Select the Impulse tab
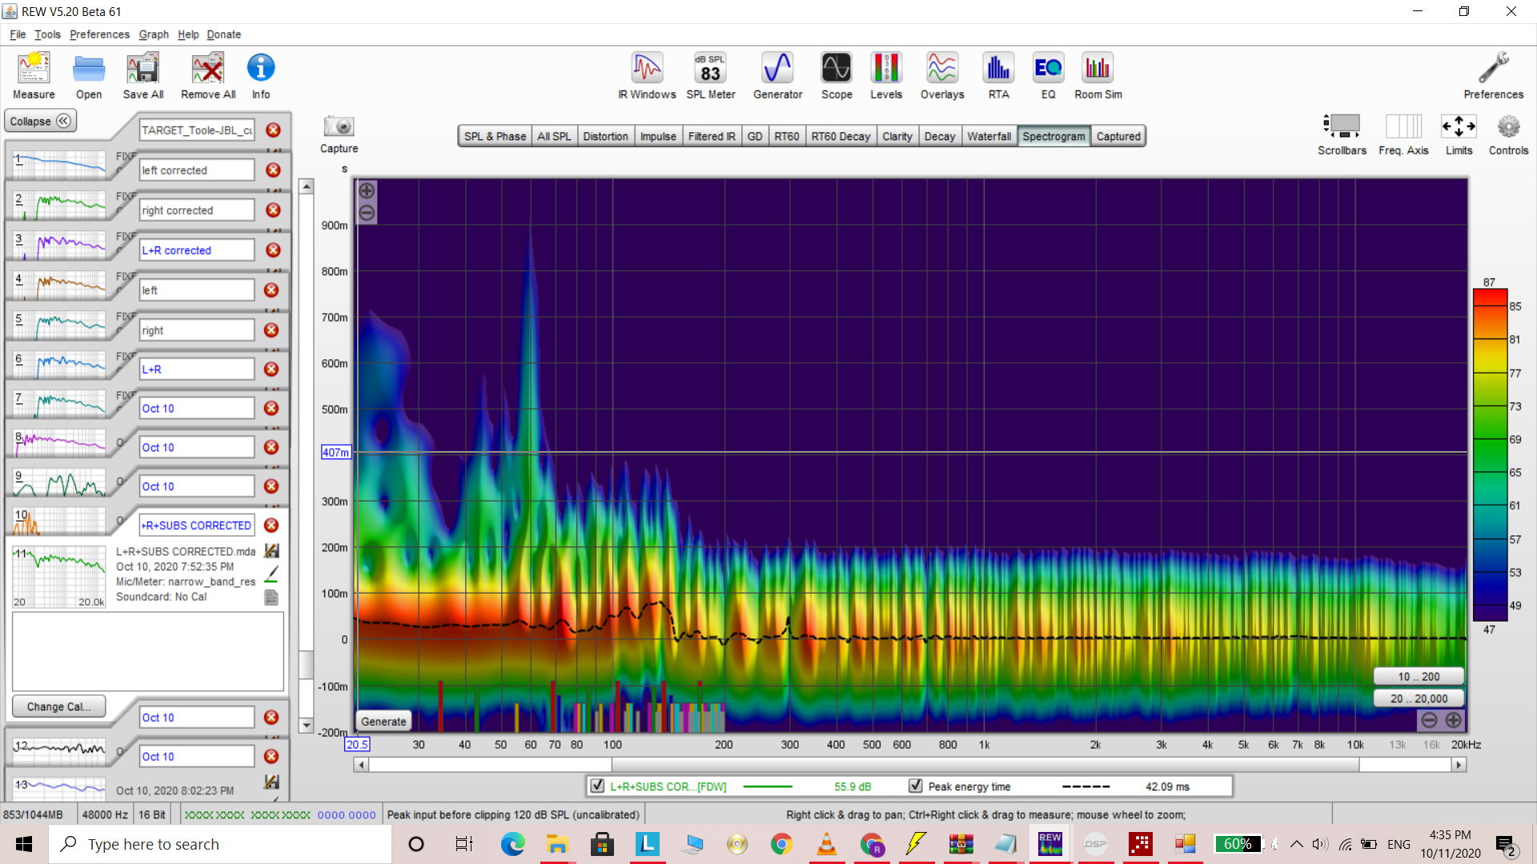This screenshot has width=1537, height=864. [658, 136]
